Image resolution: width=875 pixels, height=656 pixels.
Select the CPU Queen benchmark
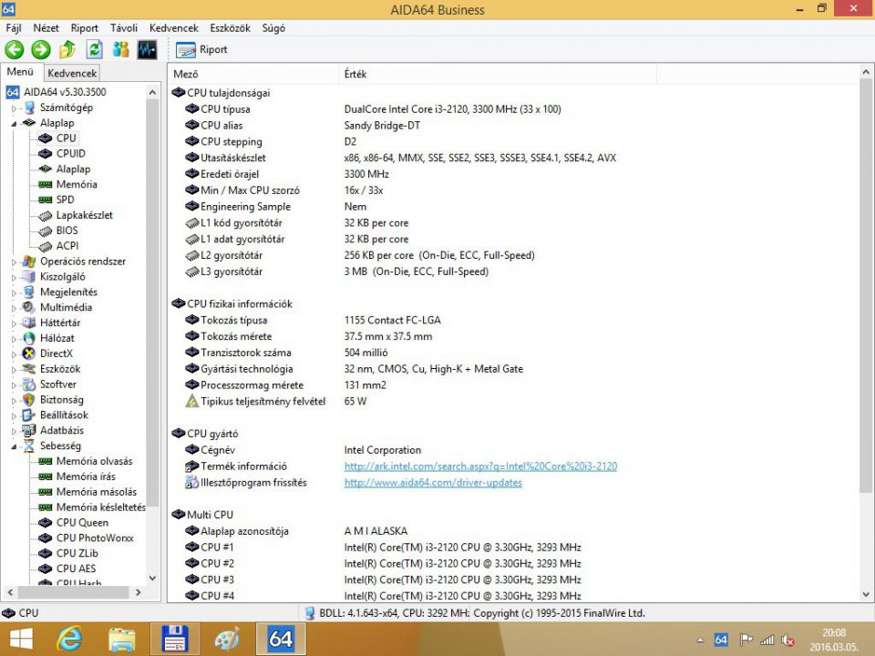click(x=82, y=523)
